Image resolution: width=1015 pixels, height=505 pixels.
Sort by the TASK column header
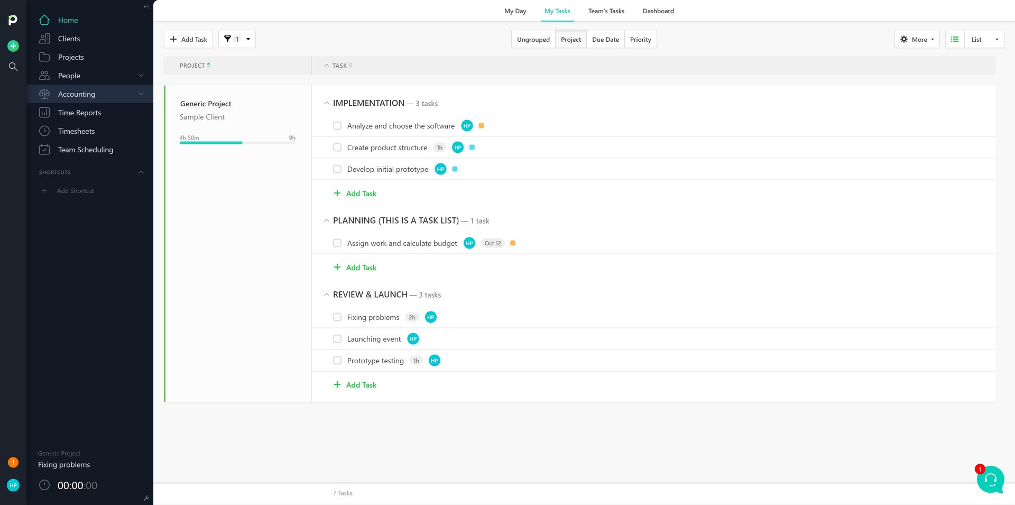point(342,66)
